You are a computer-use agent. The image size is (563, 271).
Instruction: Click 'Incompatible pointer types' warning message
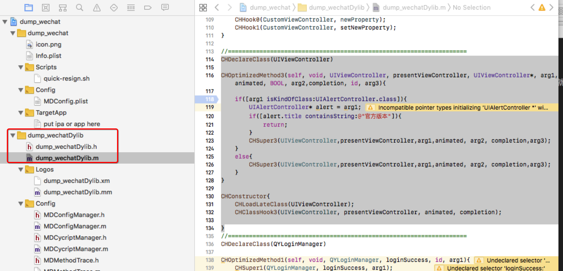tap(463, 108)
